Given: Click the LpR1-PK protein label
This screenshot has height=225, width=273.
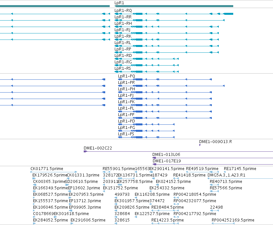Looking at the screenshot, I should (x=126, y=102).
